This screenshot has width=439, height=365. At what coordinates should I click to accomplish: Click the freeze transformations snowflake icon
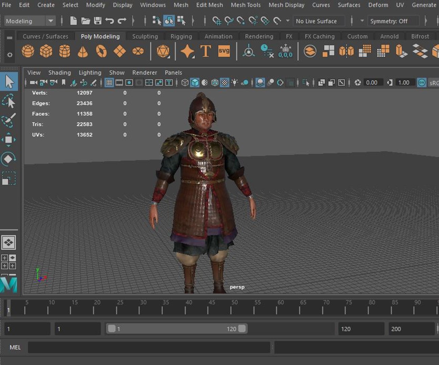[286, 51]
